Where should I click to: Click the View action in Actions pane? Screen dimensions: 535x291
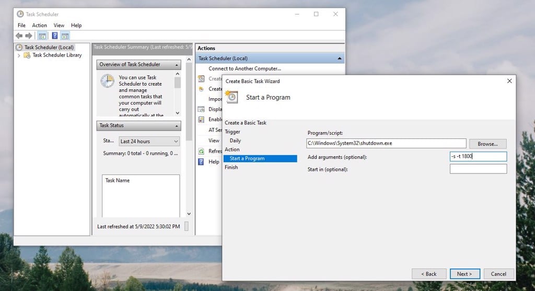click(x=214, y=141)
